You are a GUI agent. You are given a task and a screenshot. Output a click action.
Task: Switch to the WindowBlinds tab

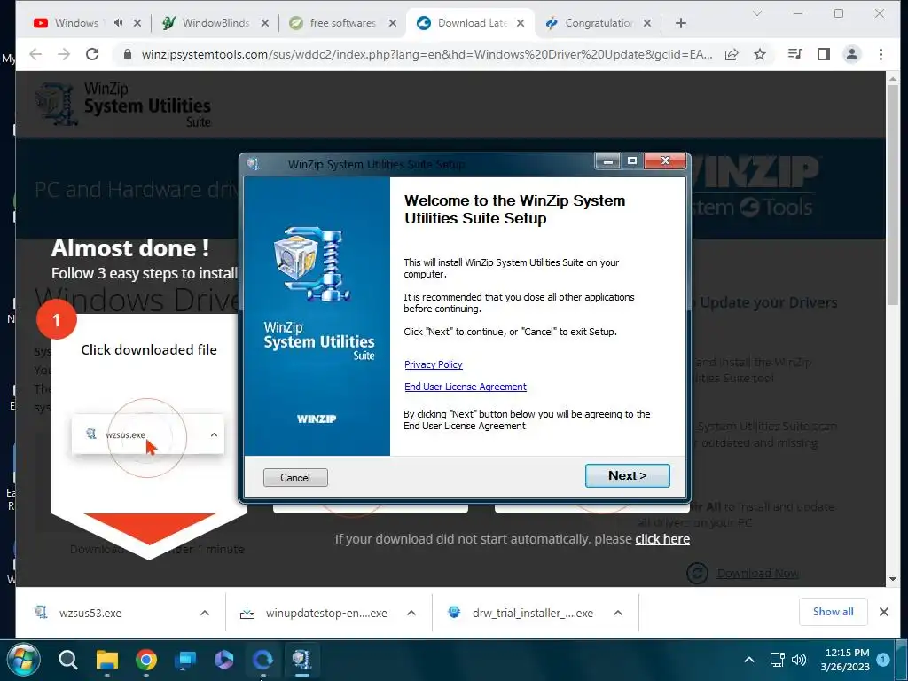point(215,22)
